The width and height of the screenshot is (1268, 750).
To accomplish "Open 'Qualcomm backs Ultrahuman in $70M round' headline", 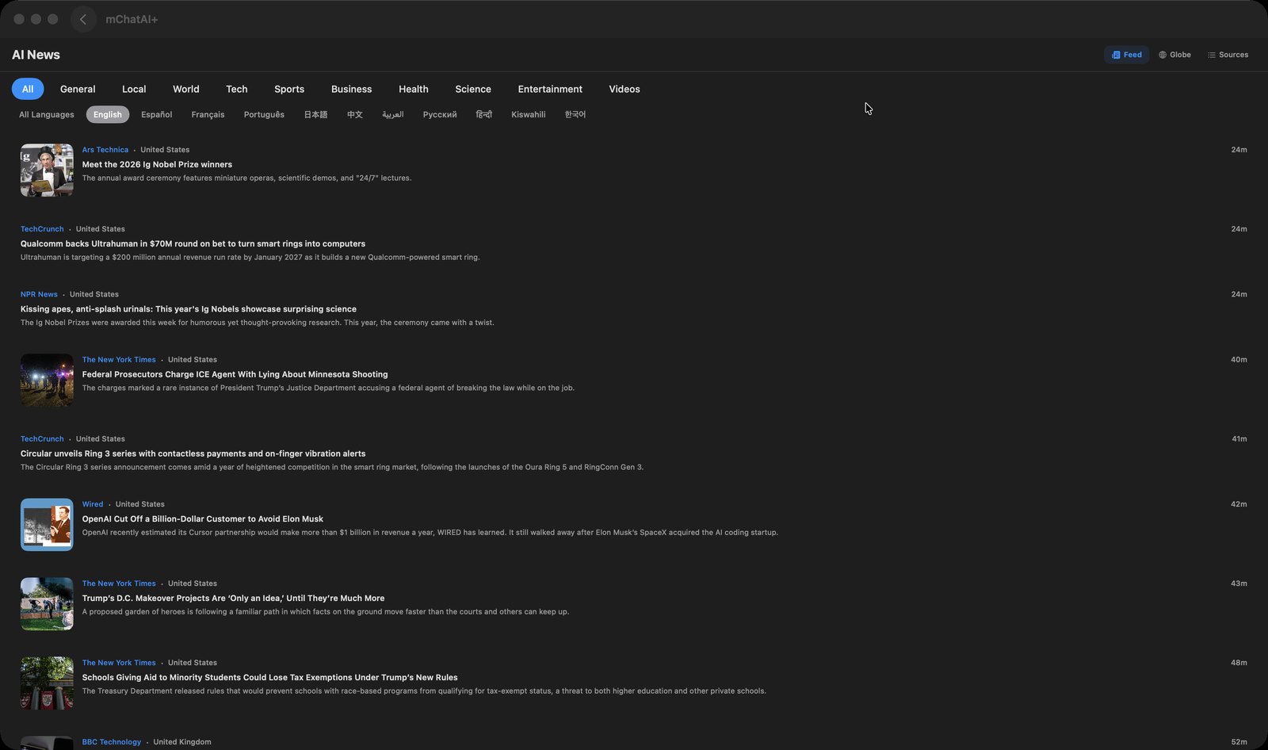I will click(x=193, y=243).
